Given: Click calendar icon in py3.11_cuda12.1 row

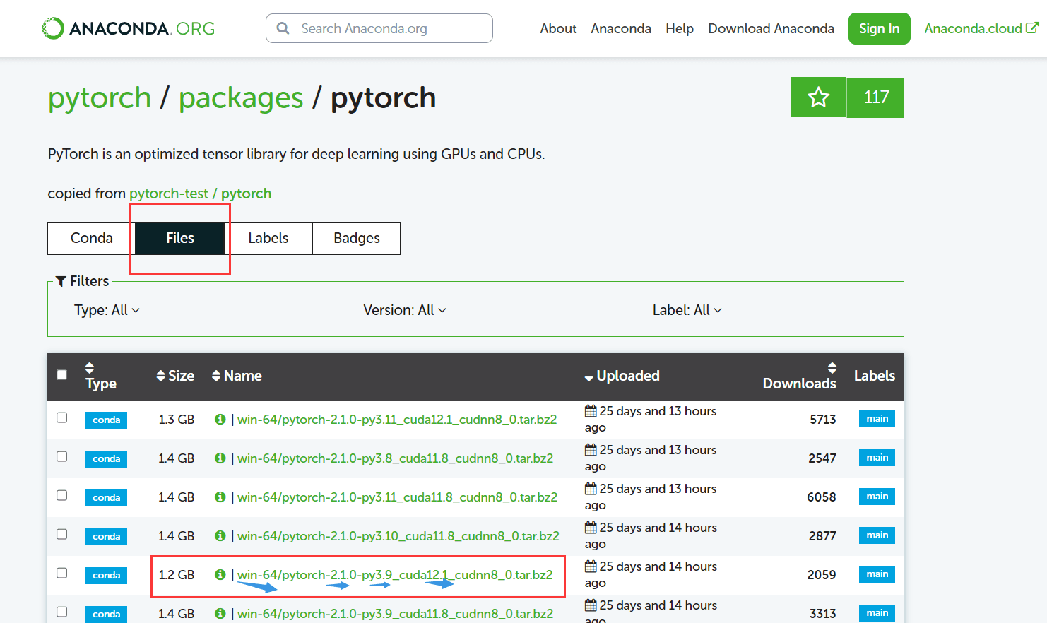Looking at the screenshot, I should pos(591,411).
